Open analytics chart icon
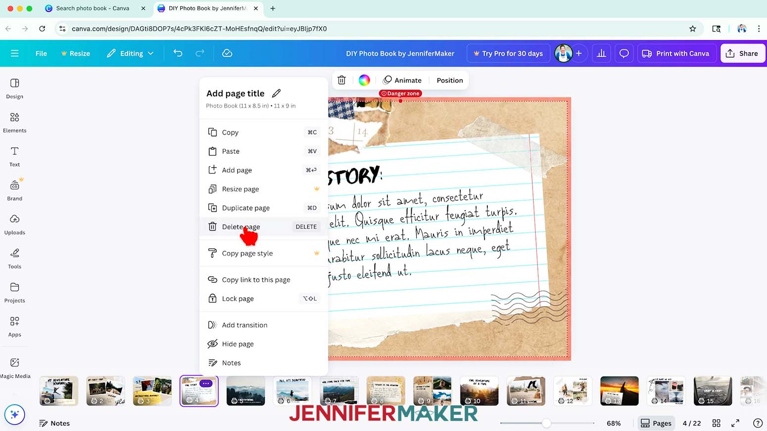 tap(601, 53)
